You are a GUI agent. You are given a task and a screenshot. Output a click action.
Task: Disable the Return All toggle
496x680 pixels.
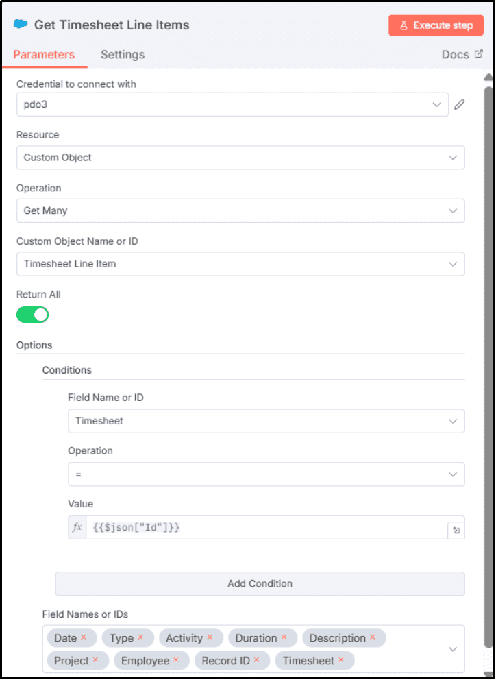pos(33,315)
